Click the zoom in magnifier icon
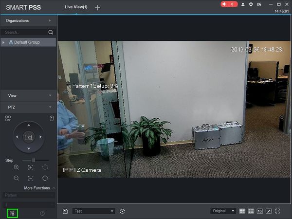 pyautogui.click(x=17, y=167)
